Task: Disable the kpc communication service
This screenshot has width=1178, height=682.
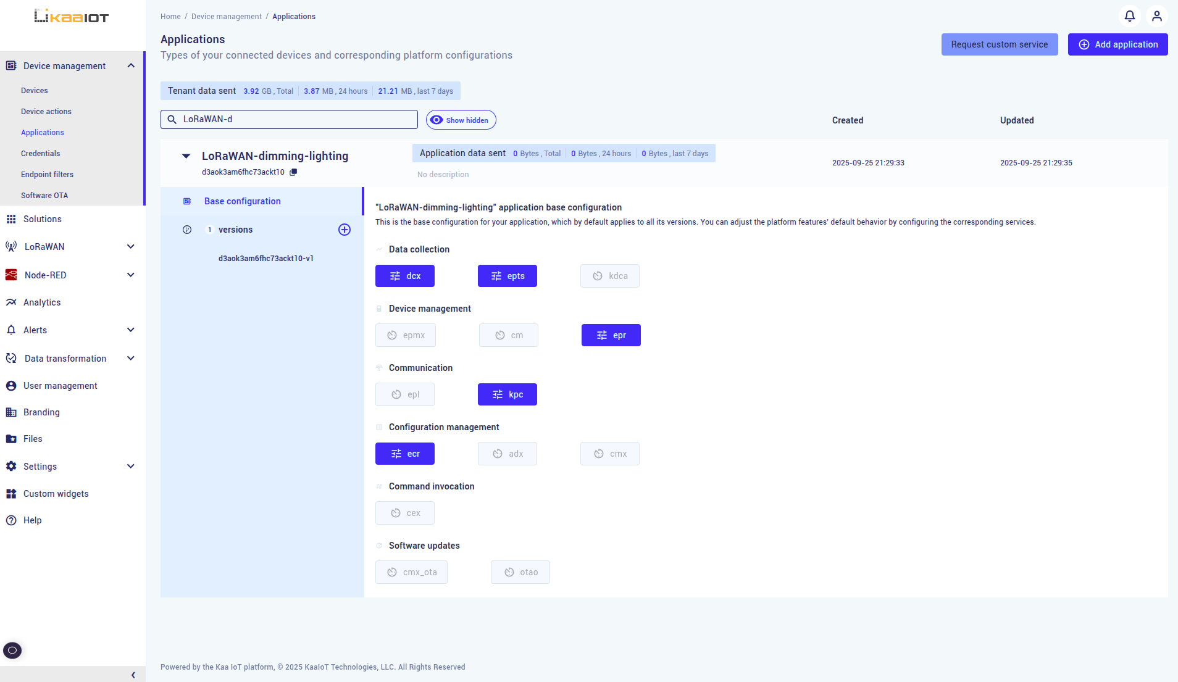Action: click(507, 394)
